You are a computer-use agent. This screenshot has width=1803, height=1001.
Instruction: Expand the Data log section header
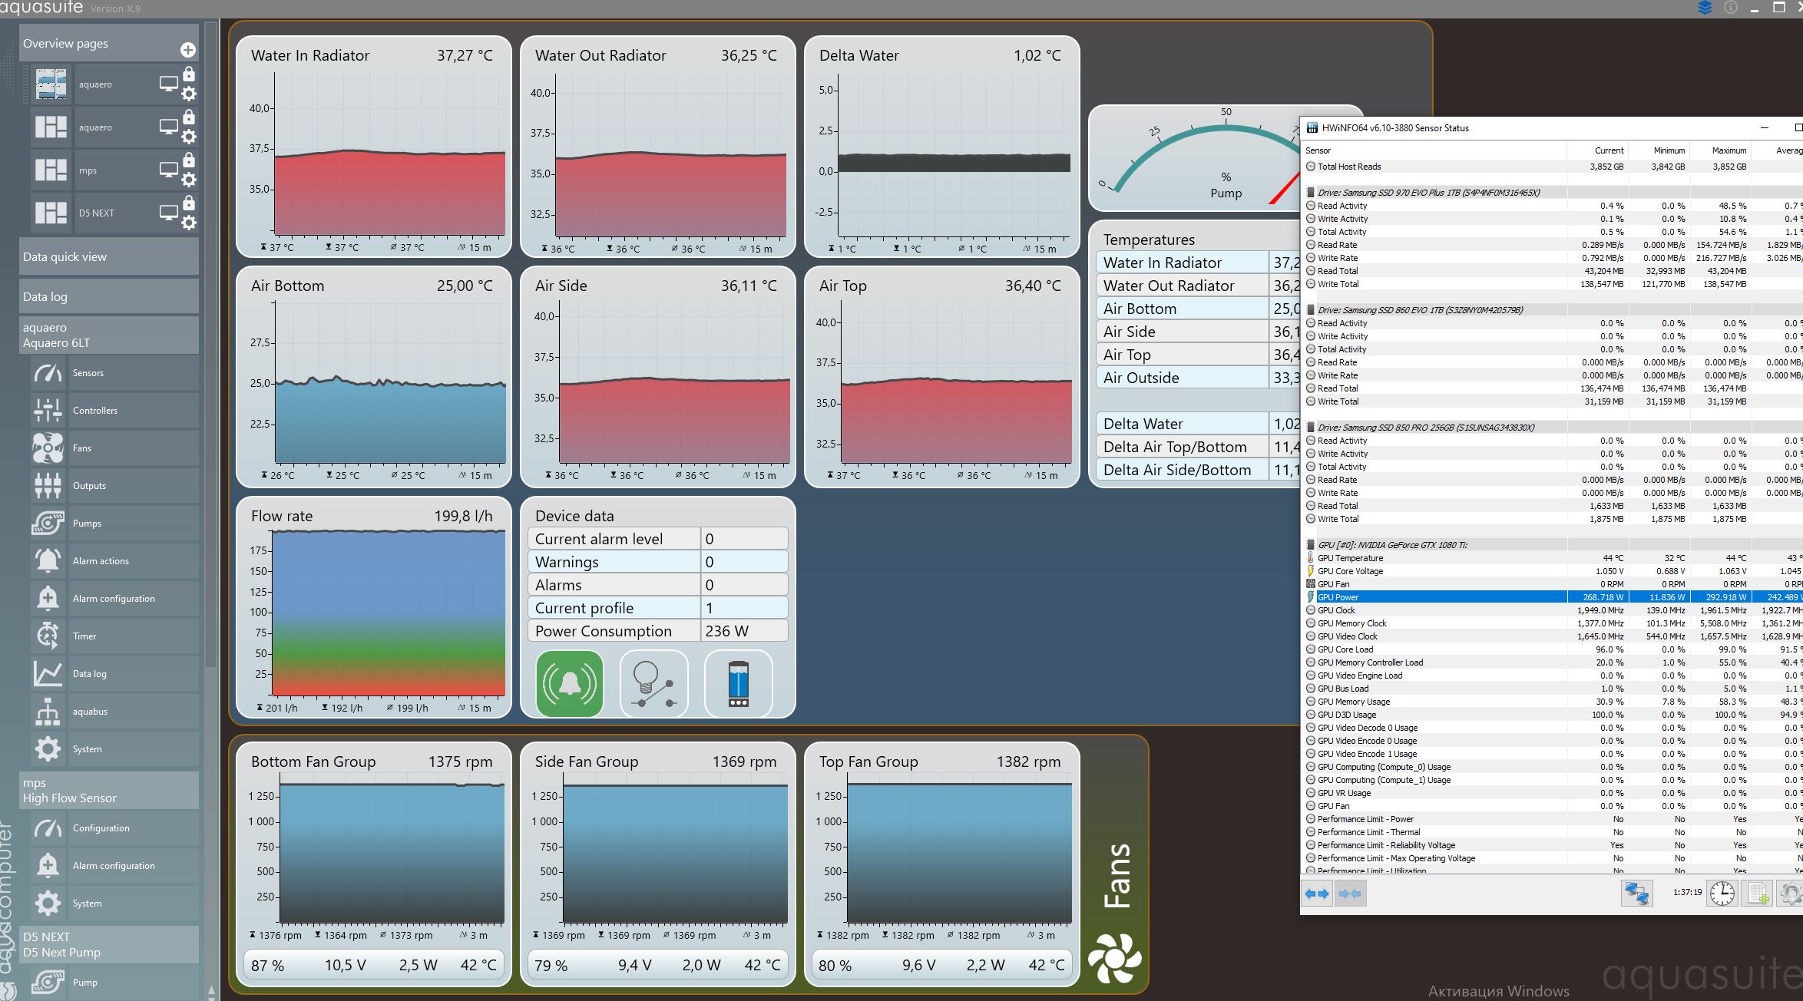coord(108,297)
